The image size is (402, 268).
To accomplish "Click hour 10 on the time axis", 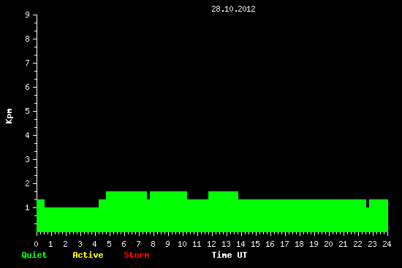I will tap(182, 244).
